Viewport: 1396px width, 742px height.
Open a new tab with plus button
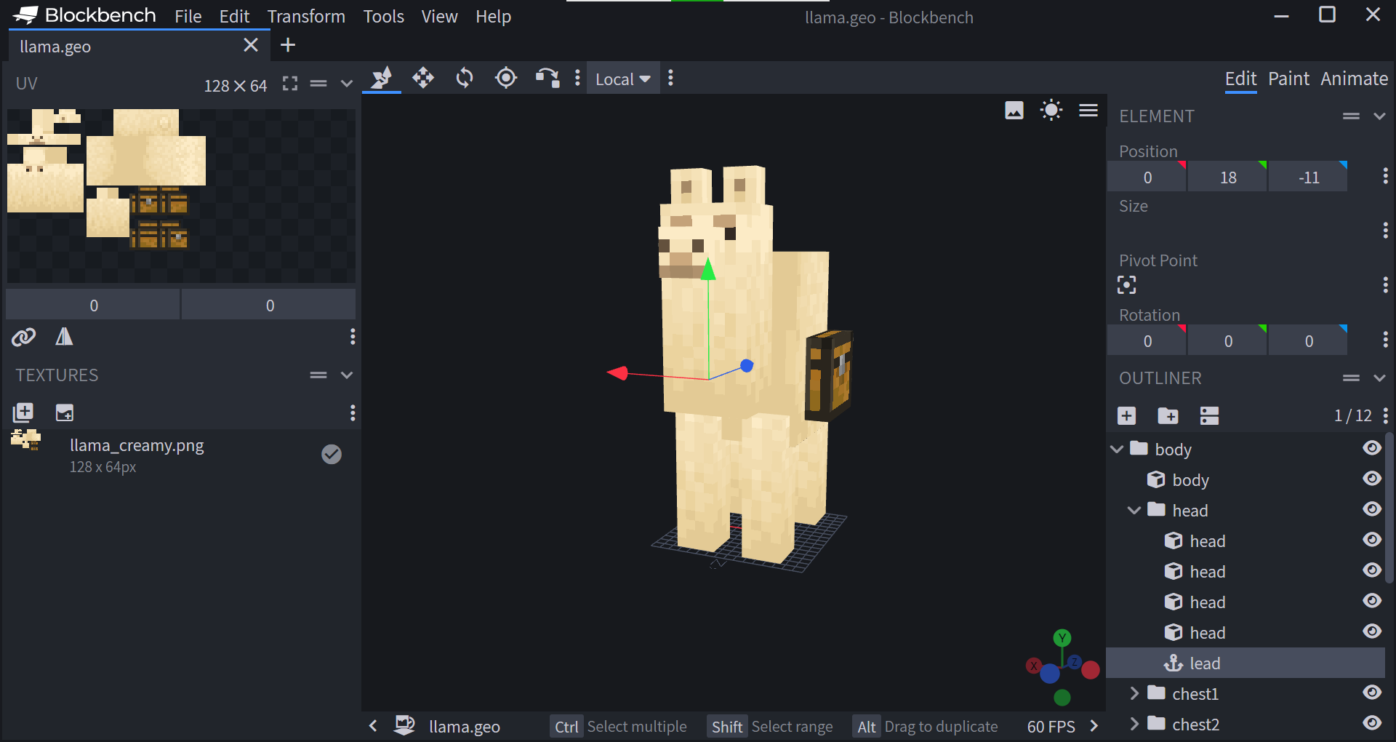(288, 45)
